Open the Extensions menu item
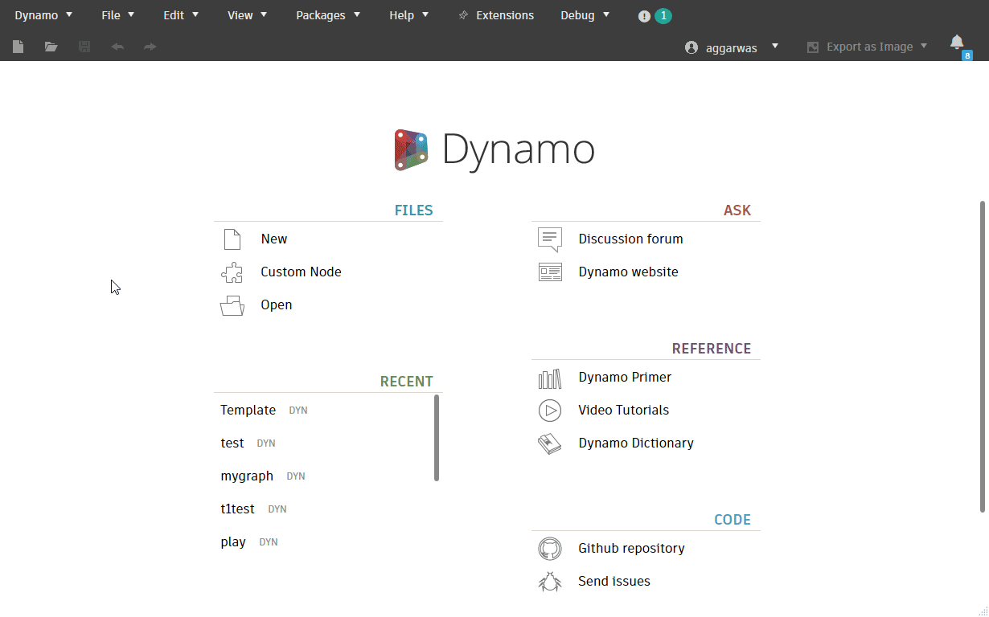 pyautogui.click(x=496, y=15)
